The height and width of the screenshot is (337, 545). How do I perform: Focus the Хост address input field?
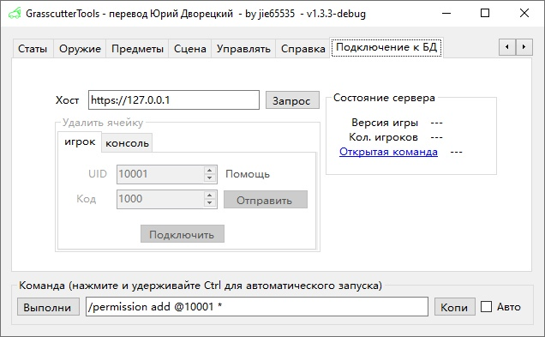click(x=174, y=100)
